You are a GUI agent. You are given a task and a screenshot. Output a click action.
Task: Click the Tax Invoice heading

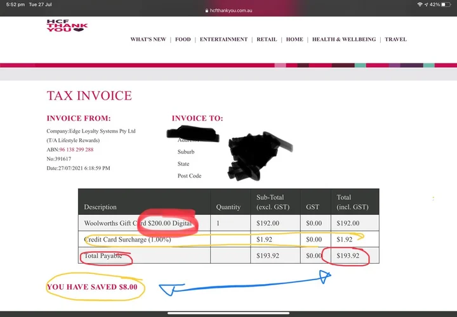click(x=89, y=96)
